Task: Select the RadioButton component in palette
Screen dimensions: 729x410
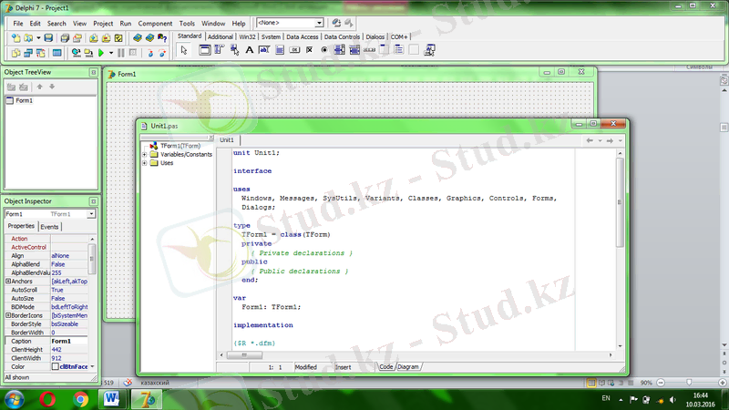Action: (324, 50)
